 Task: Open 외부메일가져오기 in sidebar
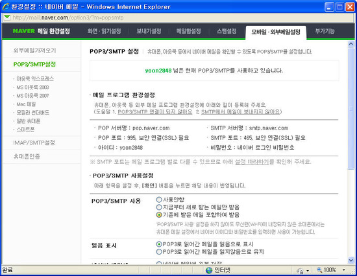[x=34, y=51]
